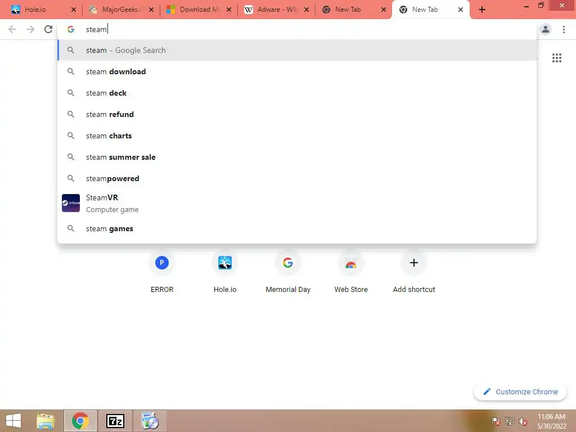Select steam - Google Search suggestion

point(297,50)
